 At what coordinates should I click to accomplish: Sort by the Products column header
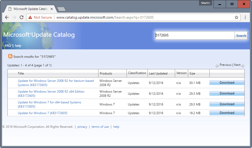click(106, 73)
